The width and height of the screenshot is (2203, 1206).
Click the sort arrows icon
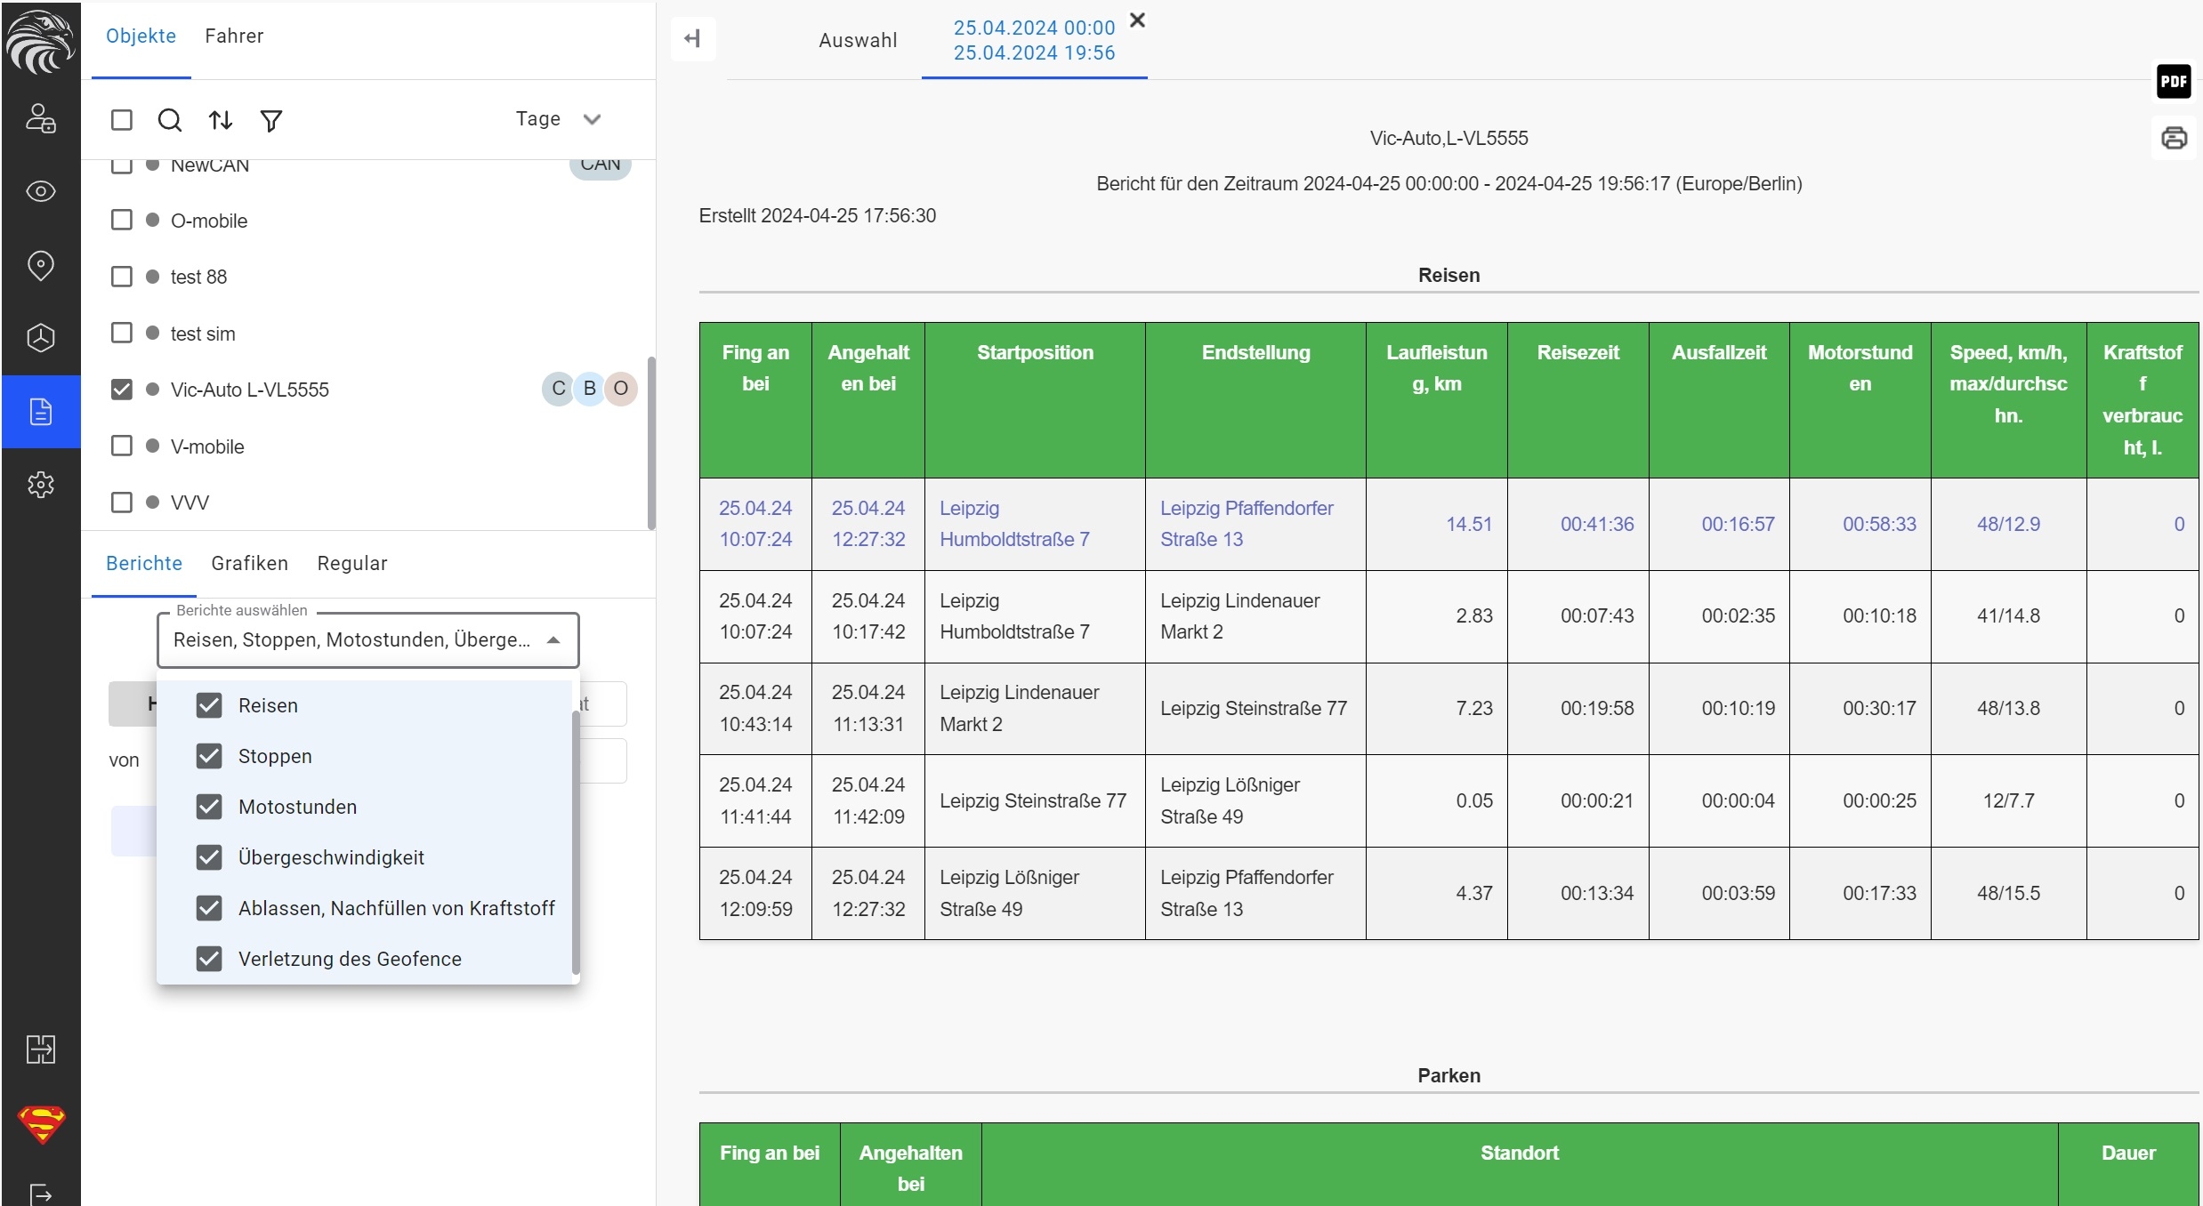point(221,120)
